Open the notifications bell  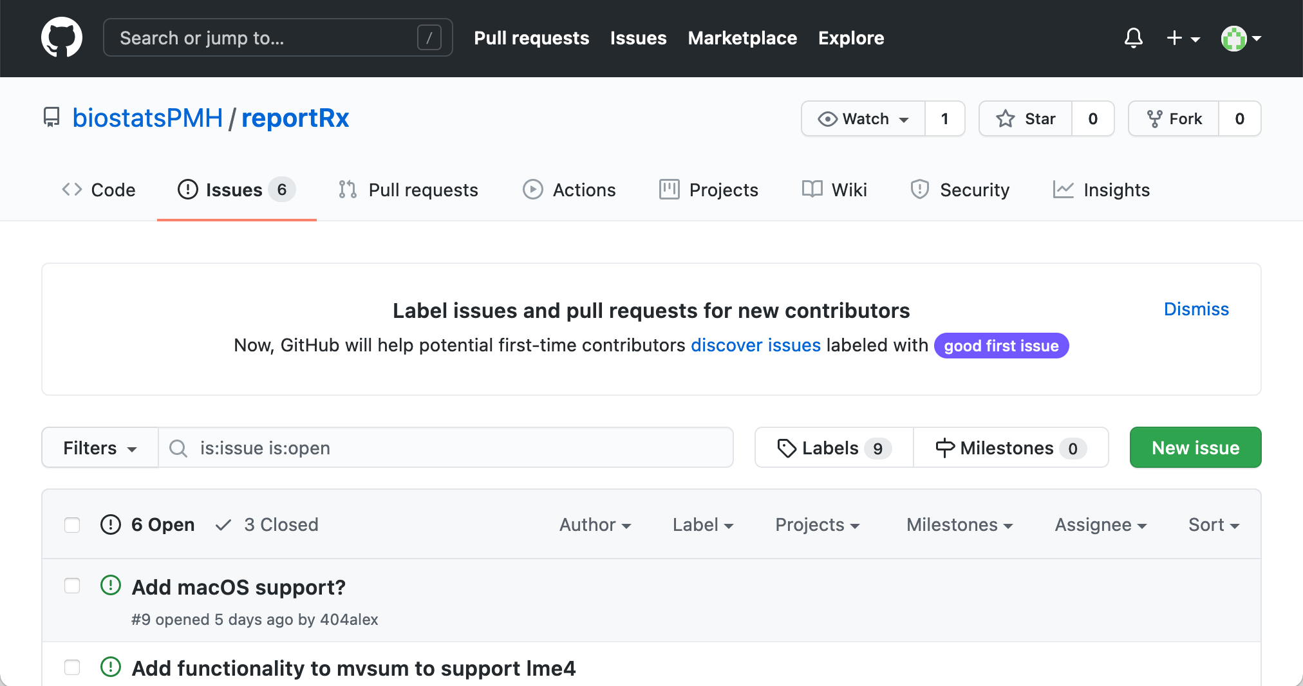[1133, 38]
